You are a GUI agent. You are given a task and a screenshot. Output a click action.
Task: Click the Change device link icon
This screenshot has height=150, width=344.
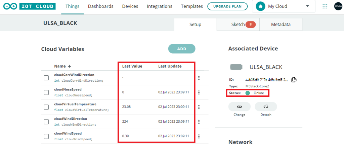click(239, 106)
